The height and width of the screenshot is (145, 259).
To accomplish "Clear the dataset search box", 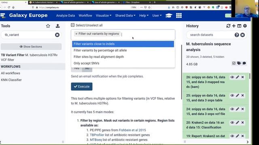I will point(242,35).
